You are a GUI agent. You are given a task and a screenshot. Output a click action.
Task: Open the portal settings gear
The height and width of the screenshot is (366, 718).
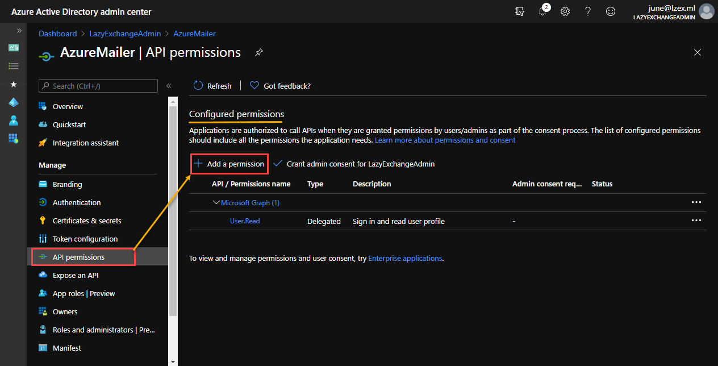click(565, 11)
